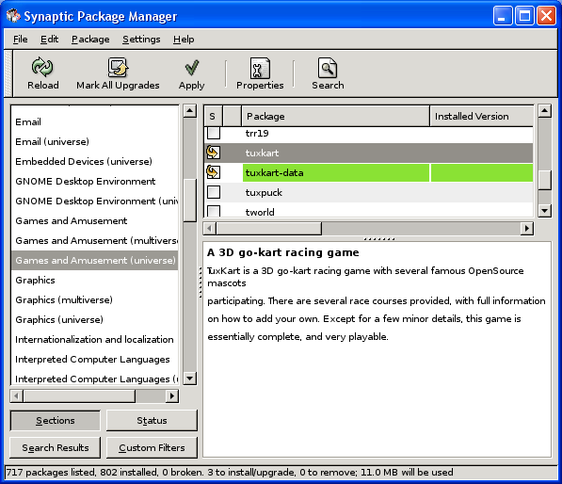The height and width of the screenshot is (484, 562).
Task: Select Embedded Devices (universe) section
Action: click(x=95, y=161)
